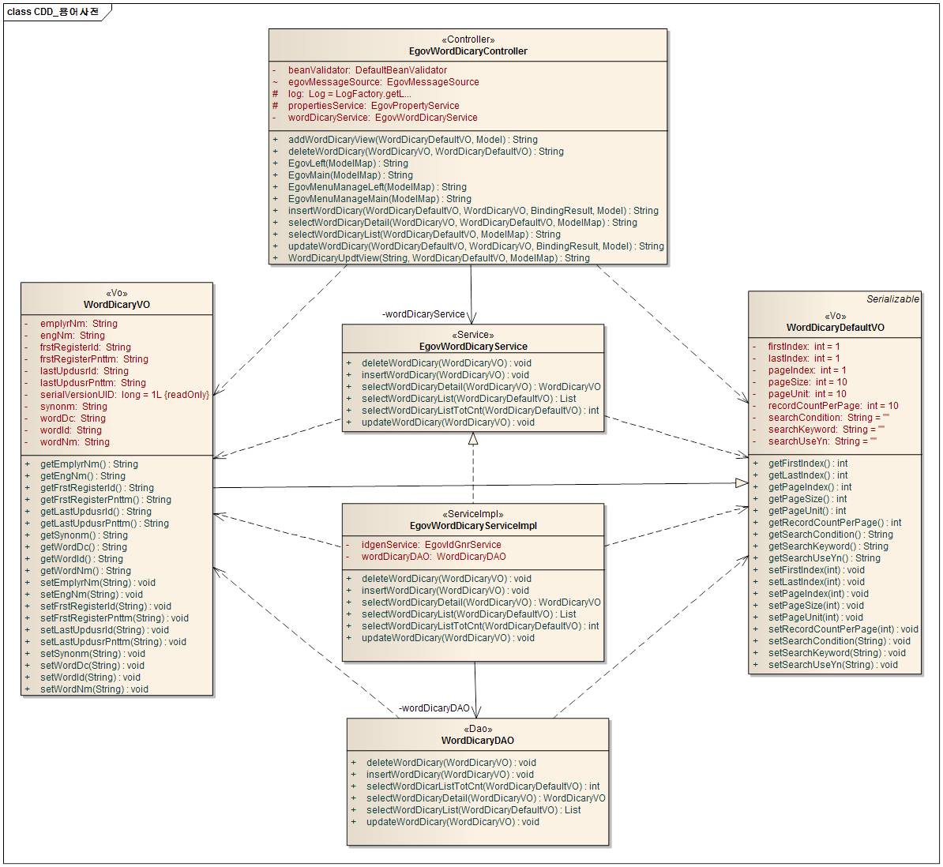Click the setSearchUseYn(String) method
943x867 pixels.
[x=832, y=665]
